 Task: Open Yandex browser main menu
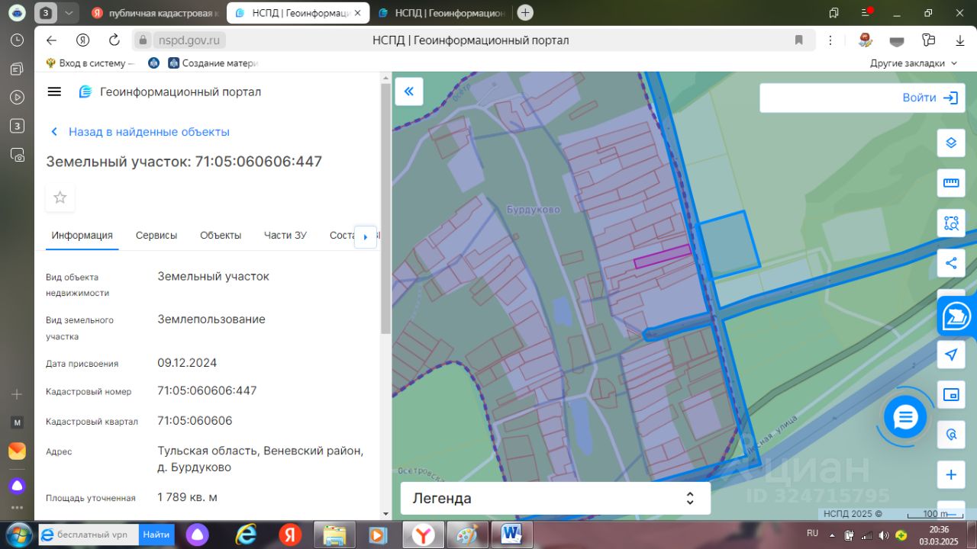867,12
